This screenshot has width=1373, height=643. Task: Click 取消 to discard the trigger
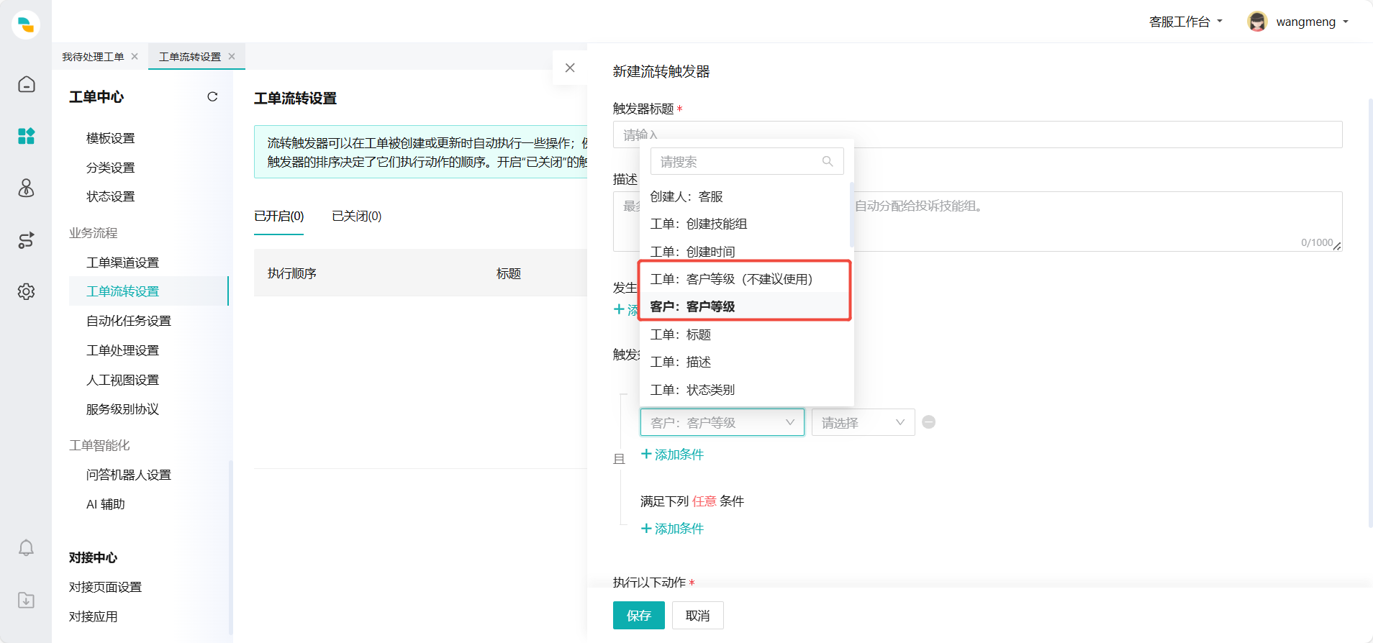698,616
